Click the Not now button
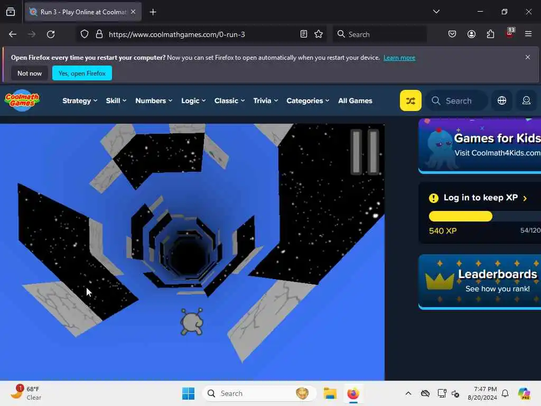 (x=30, y=73)
